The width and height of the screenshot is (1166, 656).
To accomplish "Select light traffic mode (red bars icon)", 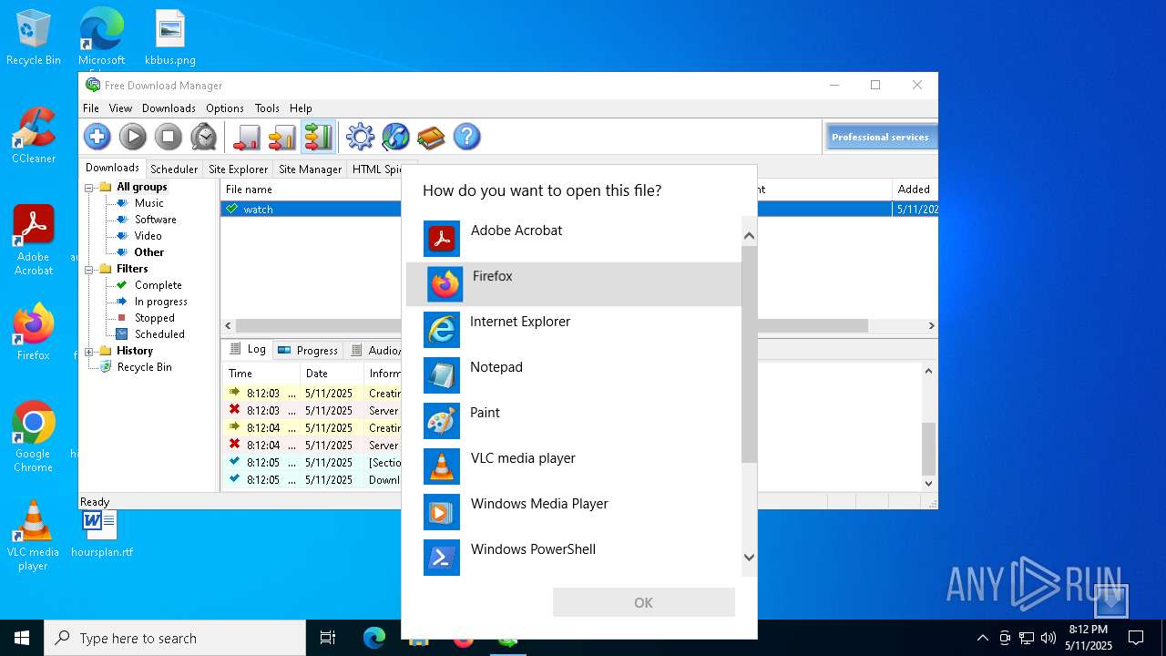I will [x=247, y=137].
